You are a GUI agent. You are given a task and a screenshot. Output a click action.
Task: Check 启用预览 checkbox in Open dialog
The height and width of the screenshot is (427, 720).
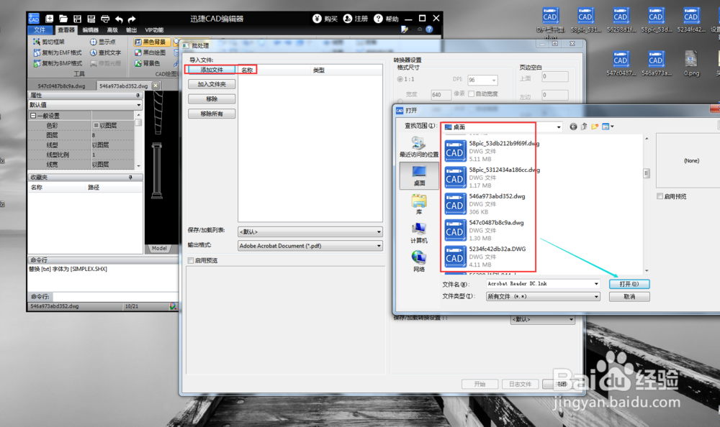pyautogui.click(x=660, y=196)
